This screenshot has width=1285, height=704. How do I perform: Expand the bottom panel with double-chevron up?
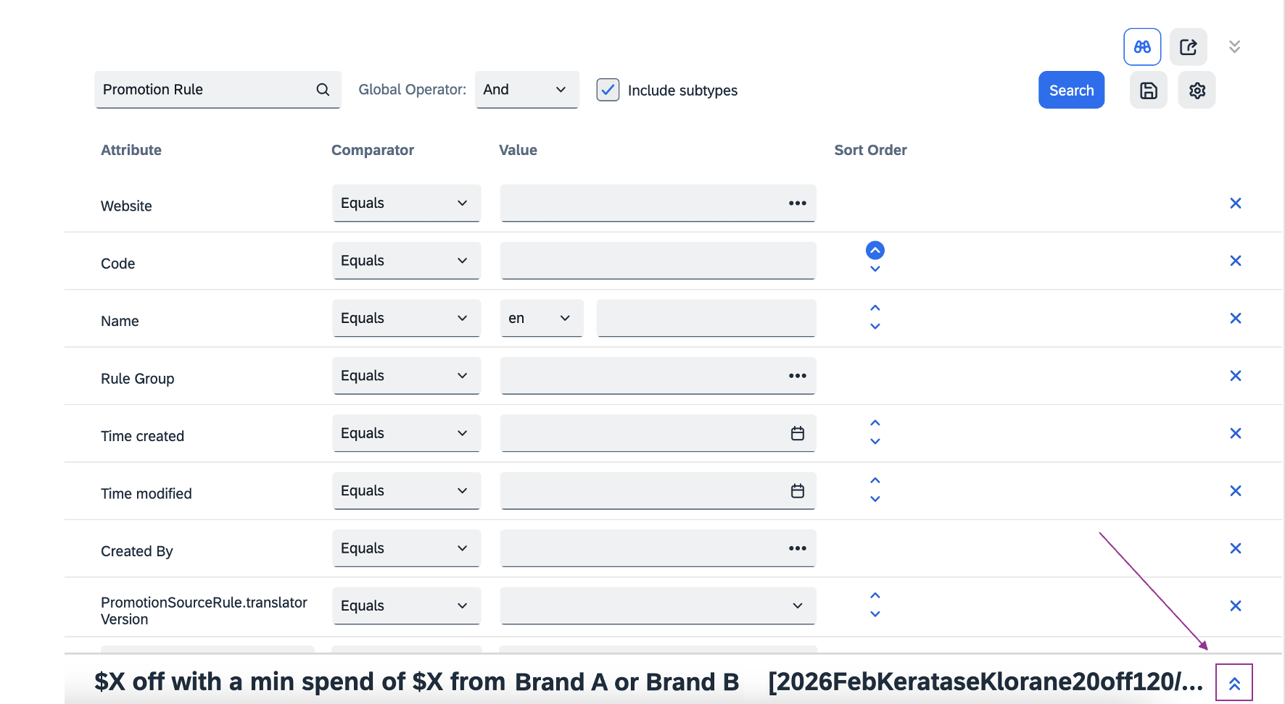[1234, 683]
